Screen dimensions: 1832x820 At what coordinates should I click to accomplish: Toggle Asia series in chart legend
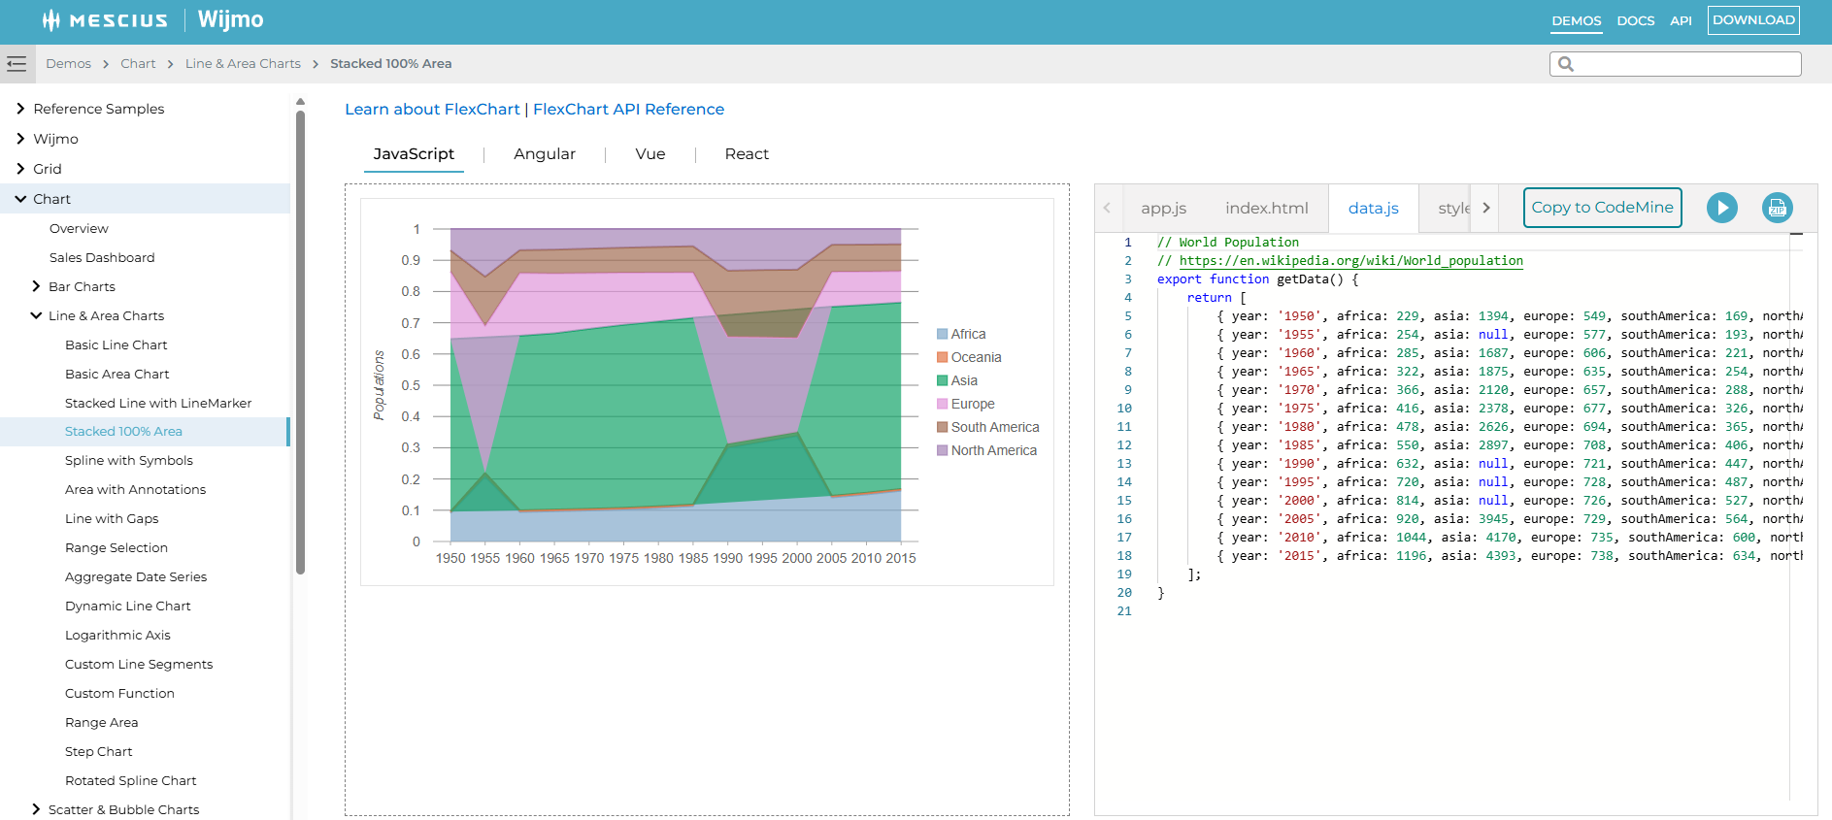[963, 380]
